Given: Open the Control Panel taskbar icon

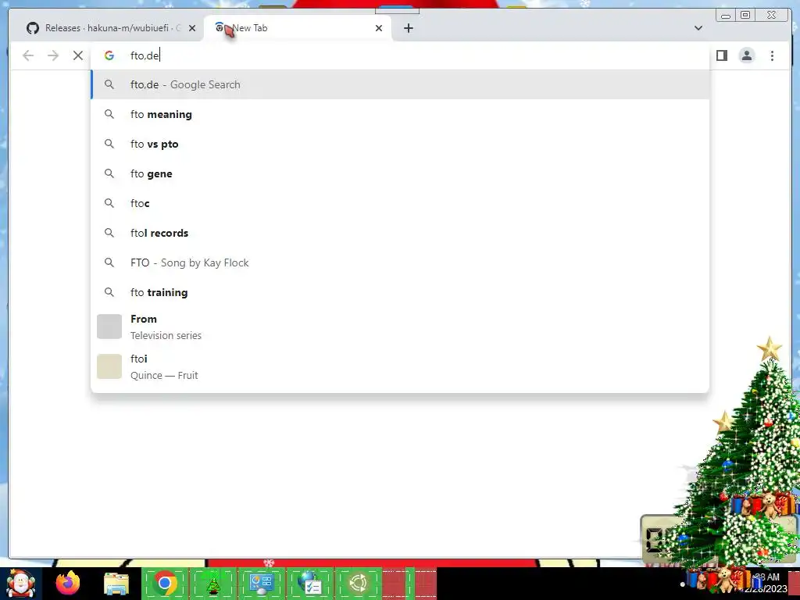Looking at the screenshot, I should pyautogui.click(x=262, y=584).
